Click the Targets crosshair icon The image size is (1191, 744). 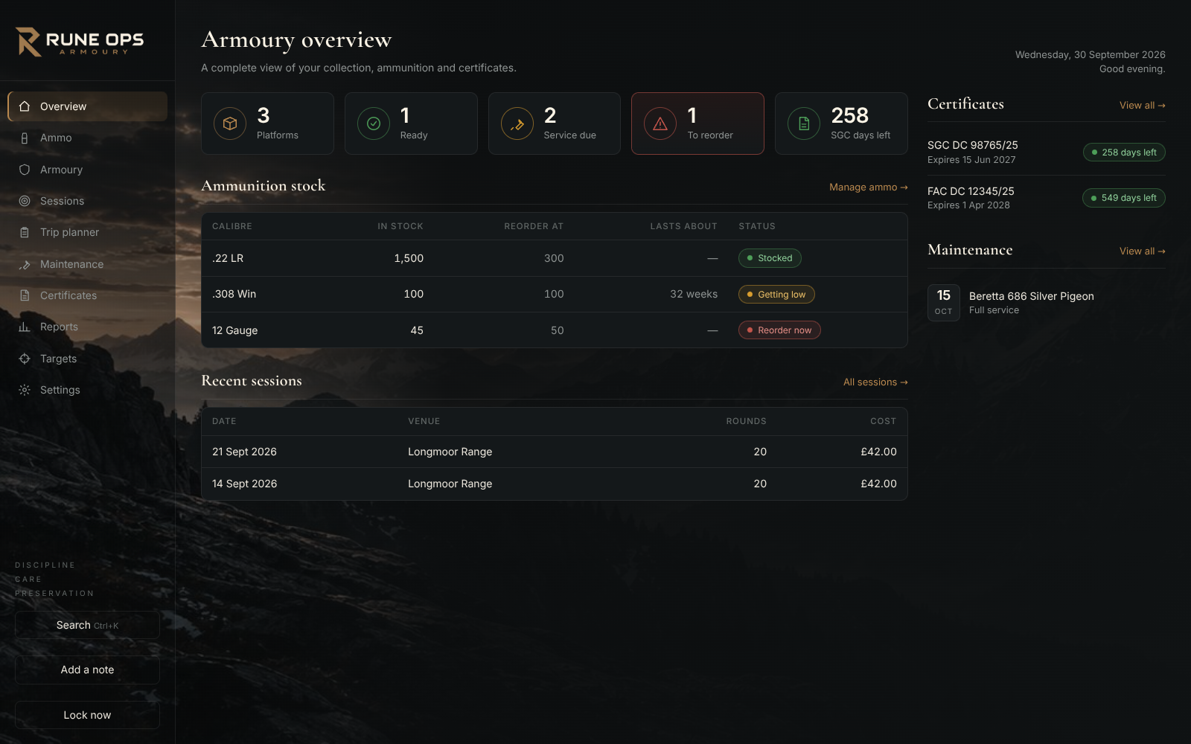tap(25, 359)
